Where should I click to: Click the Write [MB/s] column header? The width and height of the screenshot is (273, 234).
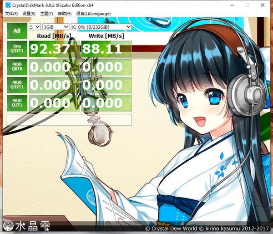pos(106,36)
